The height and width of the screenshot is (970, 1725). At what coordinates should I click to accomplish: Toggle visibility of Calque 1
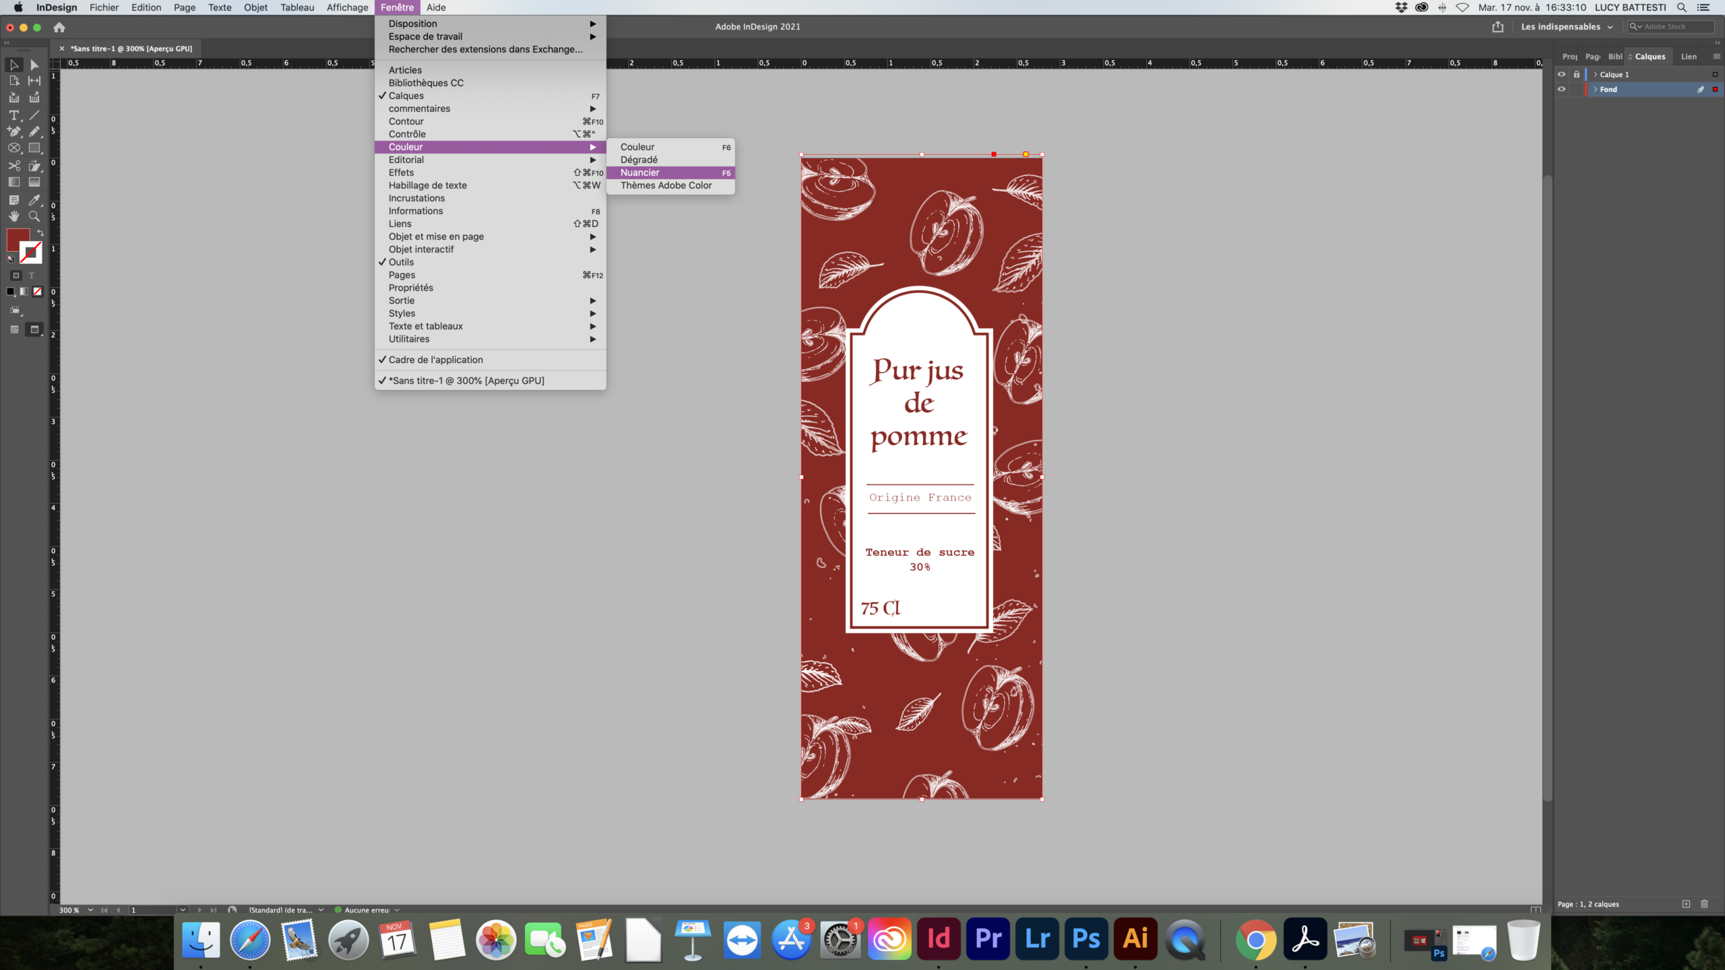click(1563, 73)
